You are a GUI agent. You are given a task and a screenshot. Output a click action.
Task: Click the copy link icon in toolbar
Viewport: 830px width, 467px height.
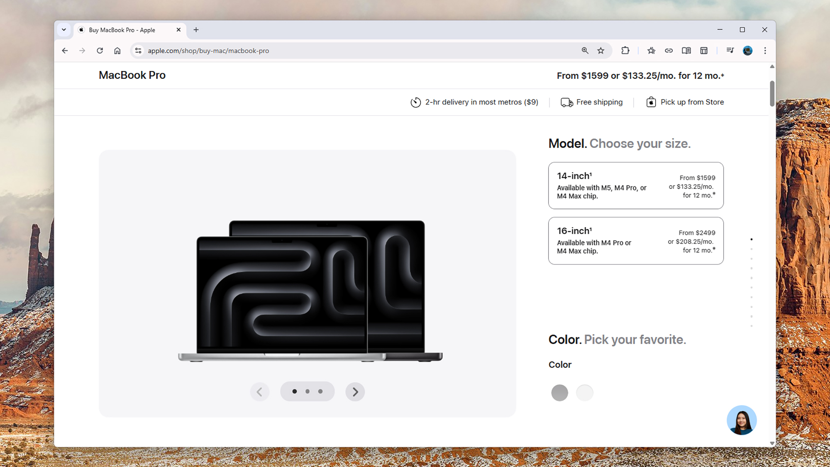click(669, 50)
